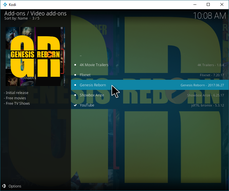Click the 'Flixnet - 7.20.17' version text
This screenshot has height=191, width=229.
point(212,75)
